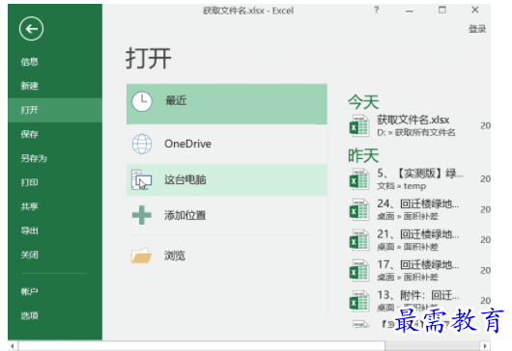Click the right arrow of horizontal scrollbar
This screenshot has height=351, width=512.
click(485, 345)
